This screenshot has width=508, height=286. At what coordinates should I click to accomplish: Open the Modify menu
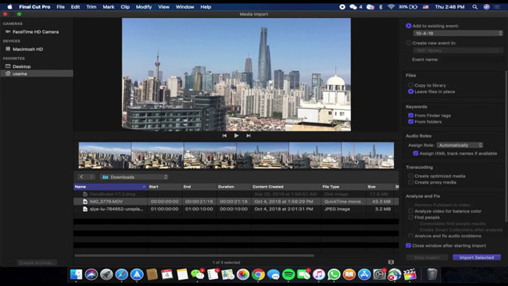click(144, 7)
